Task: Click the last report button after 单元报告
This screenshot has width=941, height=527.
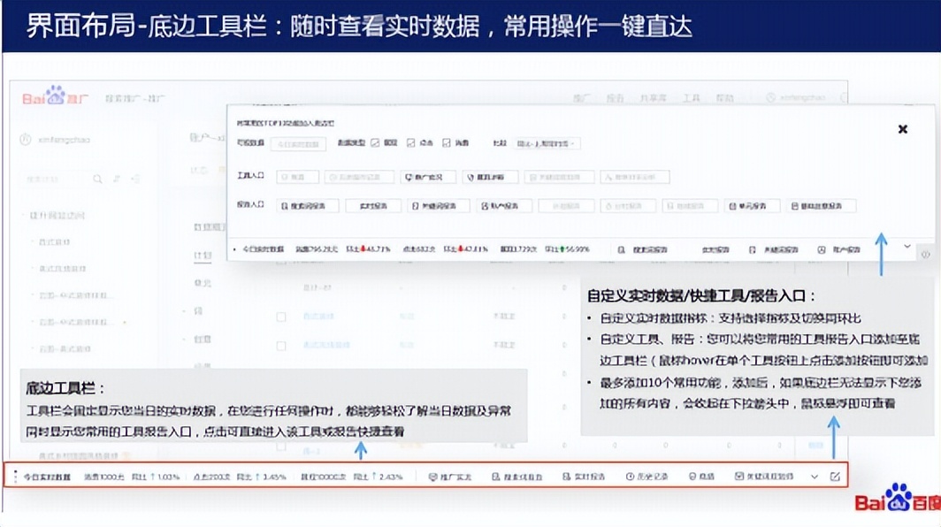Action: click(821, 206)
